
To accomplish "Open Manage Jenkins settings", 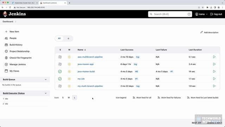I will 15,64.
